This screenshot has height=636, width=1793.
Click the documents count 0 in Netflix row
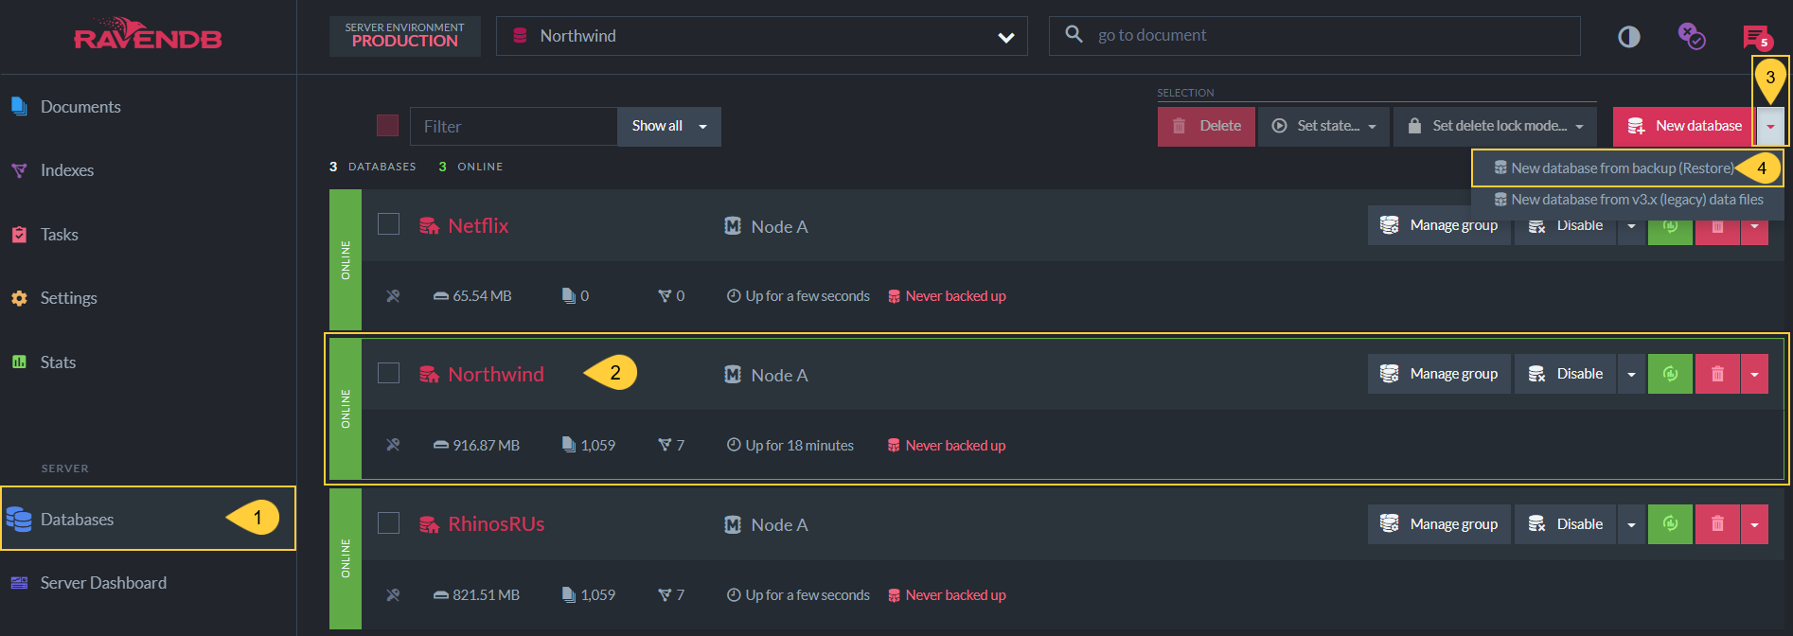[x=576, y=296]
